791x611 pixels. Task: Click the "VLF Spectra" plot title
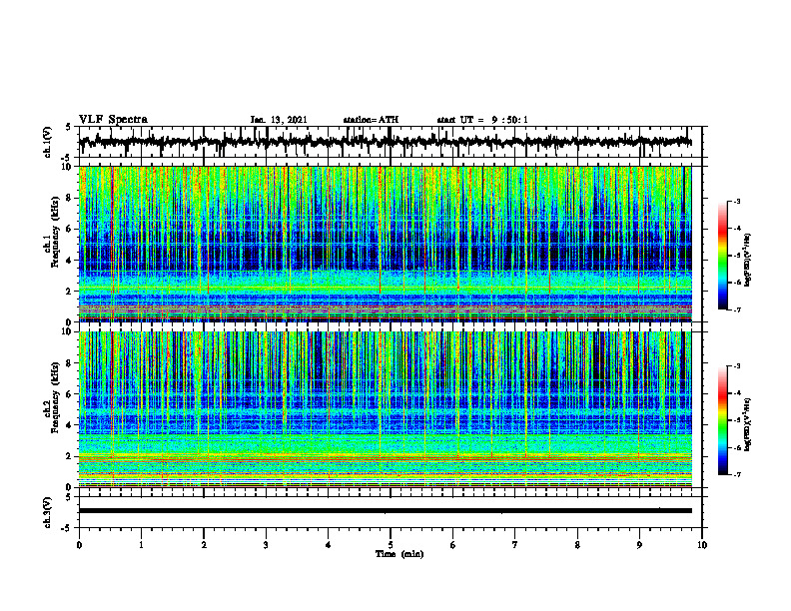click(x=113, y=120)
